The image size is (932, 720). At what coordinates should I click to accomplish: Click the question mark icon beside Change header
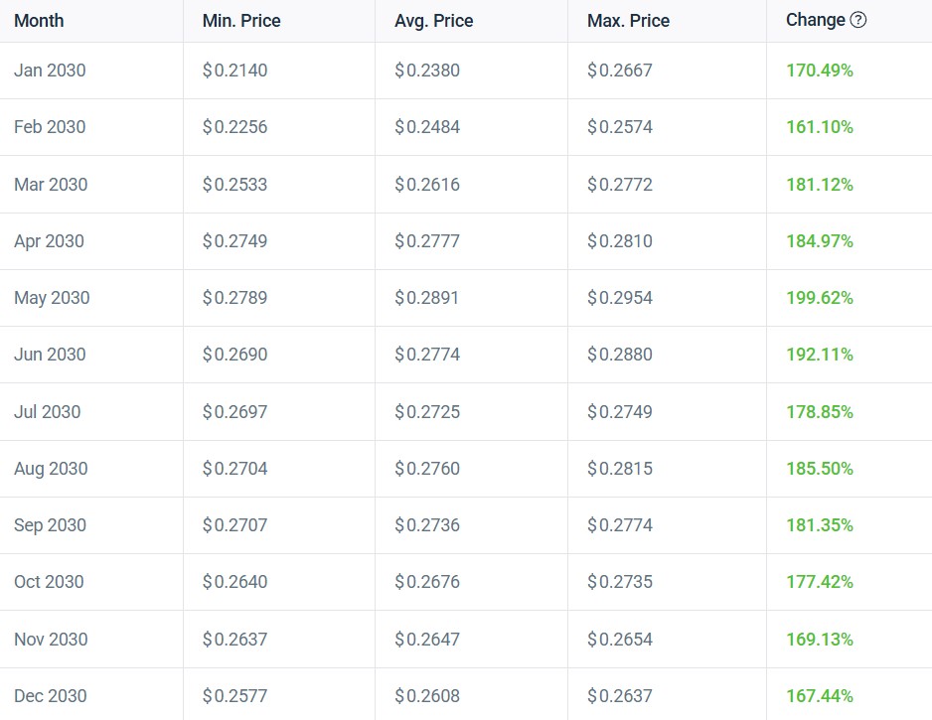(860, 20)
